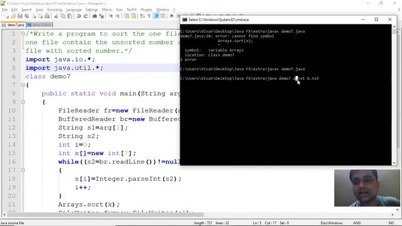The height and width of the screenshot is (226, 402).
Task: Click the Synchronize Horizontal Scrolling icon
Action: [133, 16]
